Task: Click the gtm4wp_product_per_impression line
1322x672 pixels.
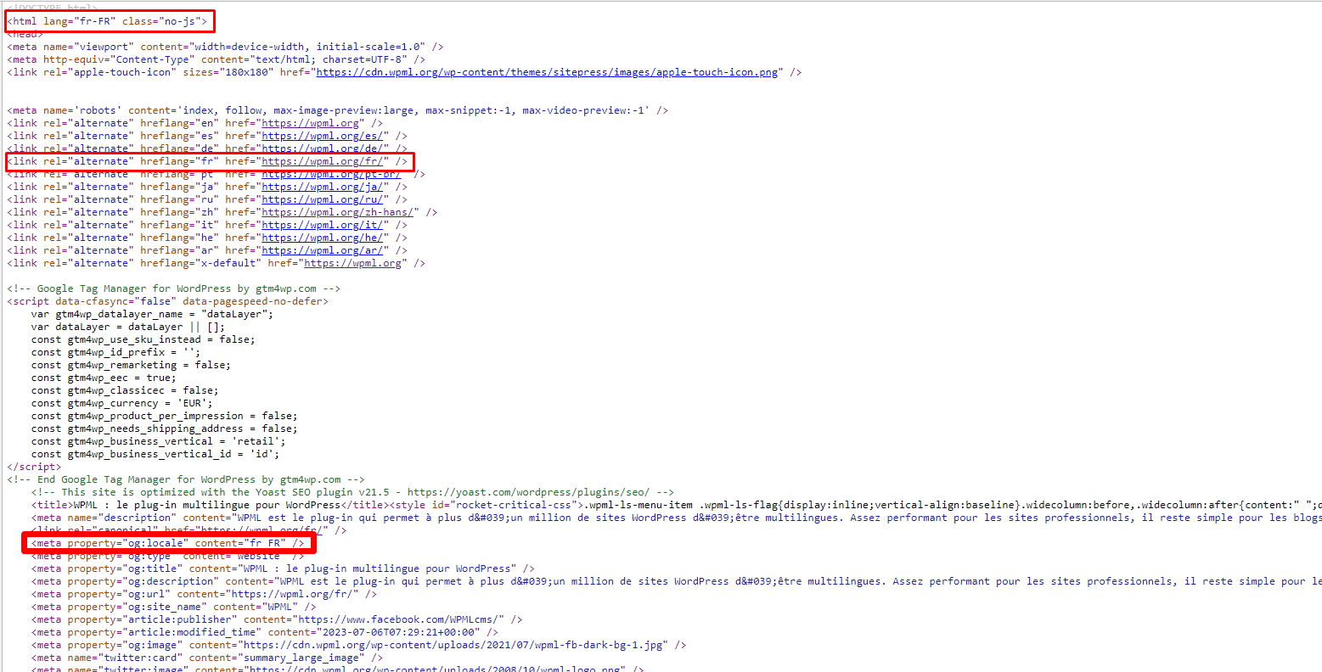Action: [x=164, y=416]
